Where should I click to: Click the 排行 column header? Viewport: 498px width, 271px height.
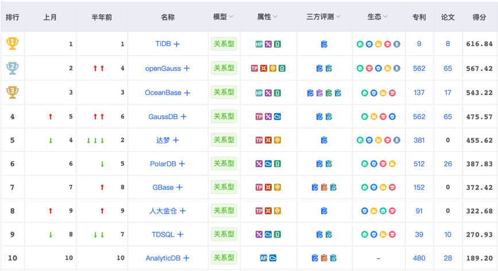[13, 17]
